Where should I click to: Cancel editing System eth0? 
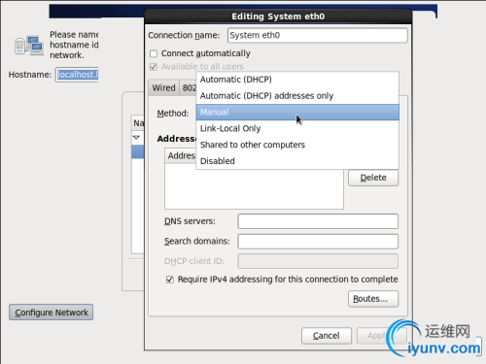327,336
